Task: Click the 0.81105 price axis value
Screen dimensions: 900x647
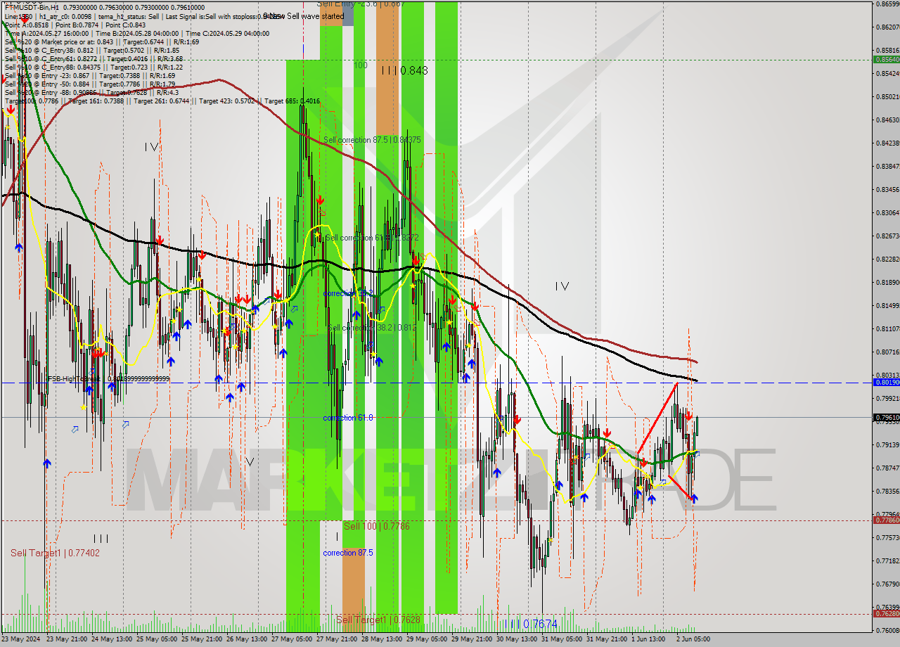Action: click(x=887, y=328)
